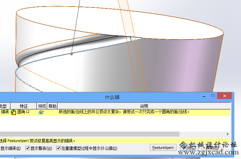Minimize the 什么错 dialog

click(204, 96)
